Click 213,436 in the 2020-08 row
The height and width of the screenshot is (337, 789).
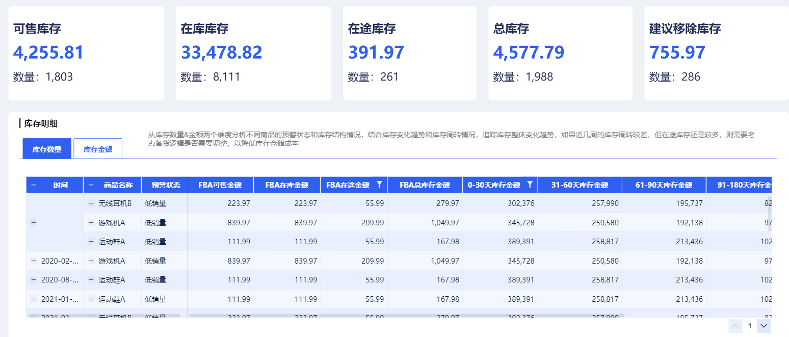689,280
